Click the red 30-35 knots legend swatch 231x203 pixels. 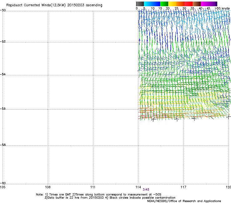point(189,4)
